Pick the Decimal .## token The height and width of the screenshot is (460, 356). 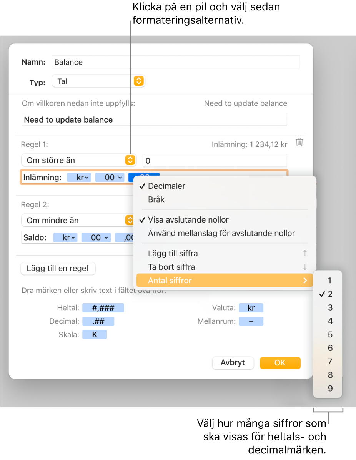(98, 321)
